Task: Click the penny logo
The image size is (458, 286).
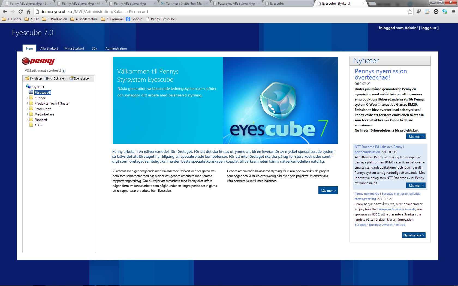Action: [38, 61]
